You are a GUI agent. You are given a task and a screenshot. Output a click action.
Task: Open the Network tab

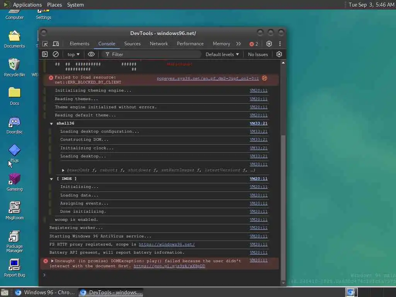(159, 44)
